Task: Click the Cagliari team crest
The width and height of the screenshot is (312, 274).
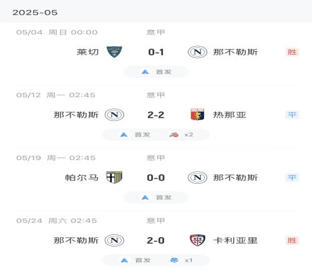Action: point(197,240)
